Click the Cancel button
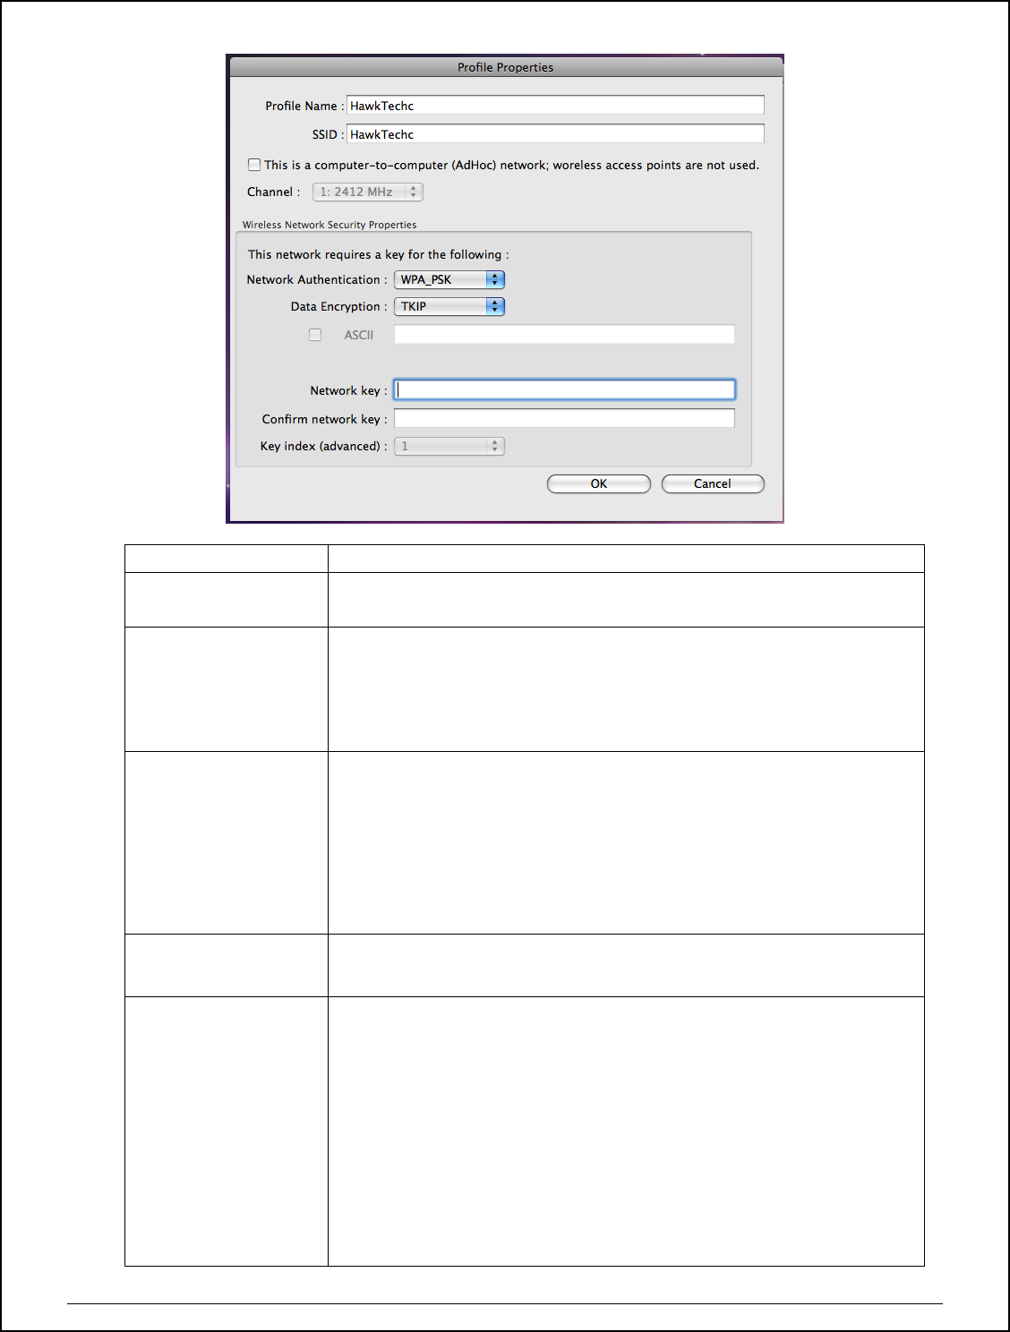This screenshot has height=1332, width=1010. tap(713, 483)
